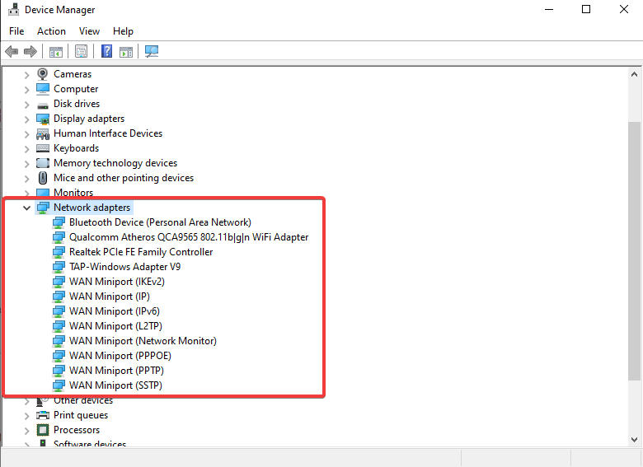Click the Human Interface Devices icon
Screen dimensions: 643x467
click(43, 133)
